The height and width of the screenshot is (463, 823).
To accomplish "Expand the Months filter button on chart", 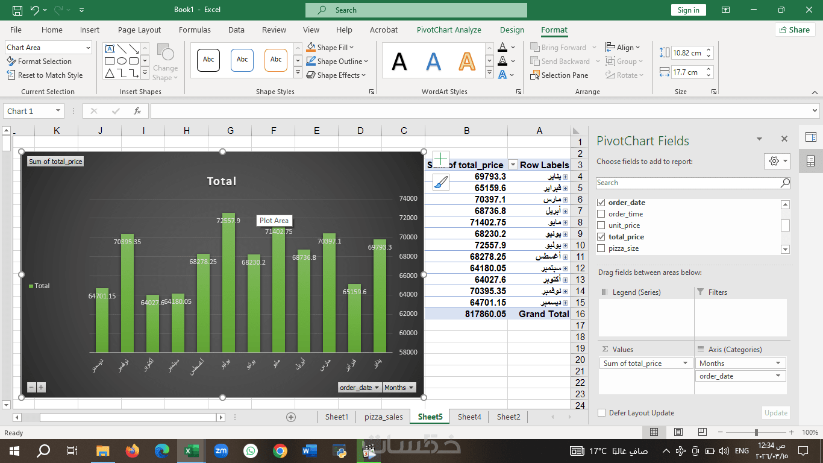I will click(399, 388).
